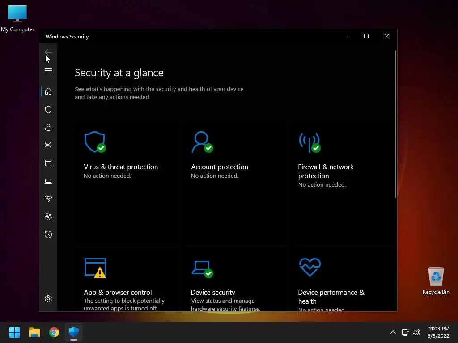Click 'View status and manage hardware security features' text
Image resolution: width=458 pixels, height=343 pixels.
point(226,305)
